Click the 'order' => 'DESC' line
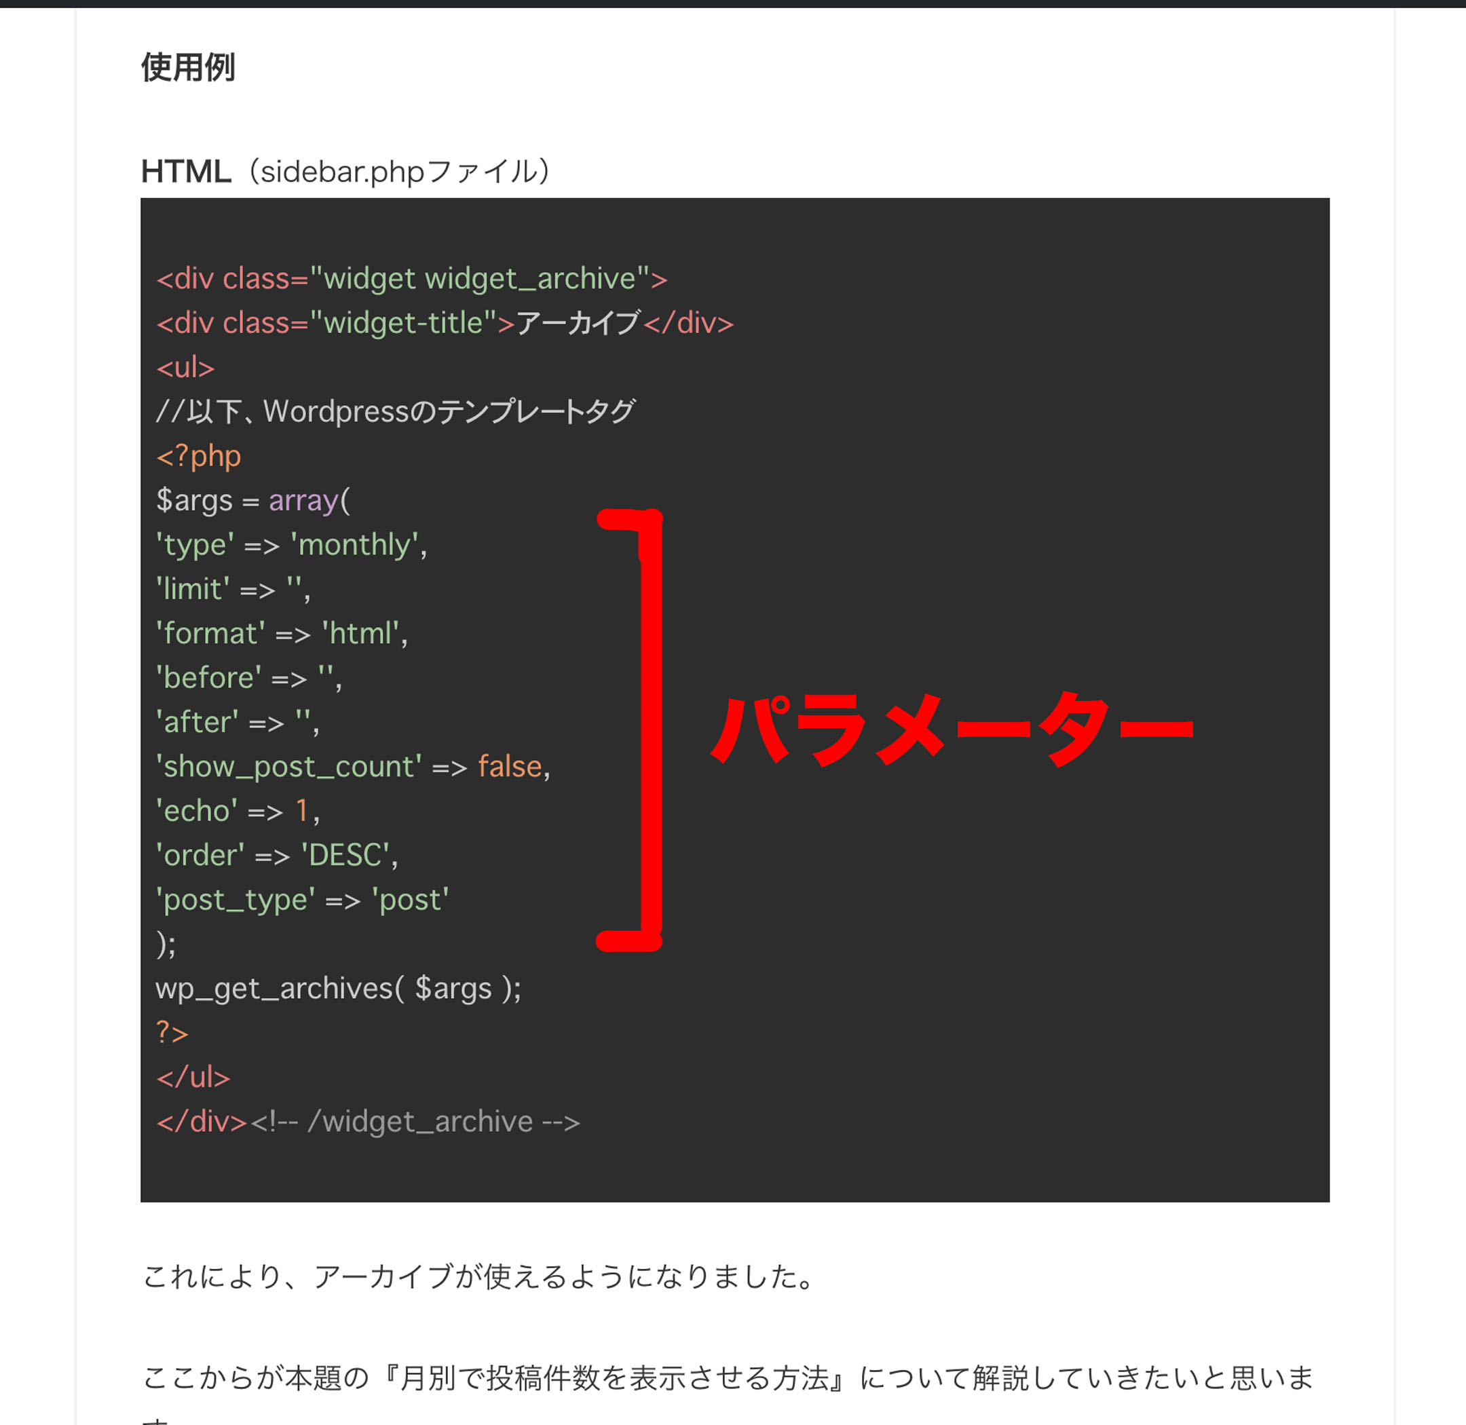Image resolution: width=1466 pixels, height=1425 pixels. coord(276,855)
